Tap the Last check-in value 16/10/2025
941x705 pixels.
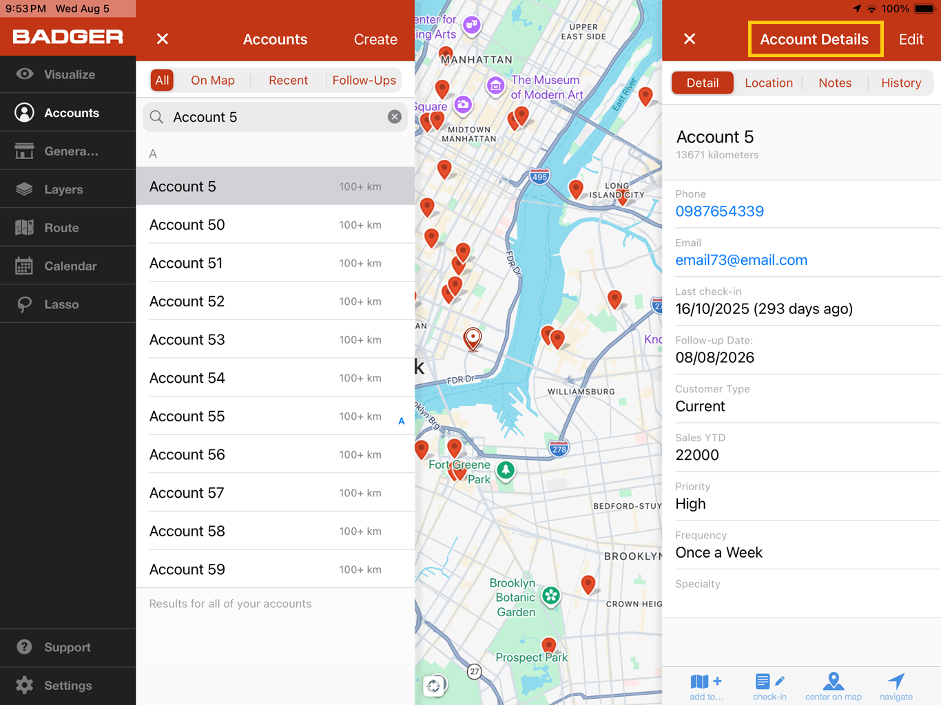click(764, 309)
